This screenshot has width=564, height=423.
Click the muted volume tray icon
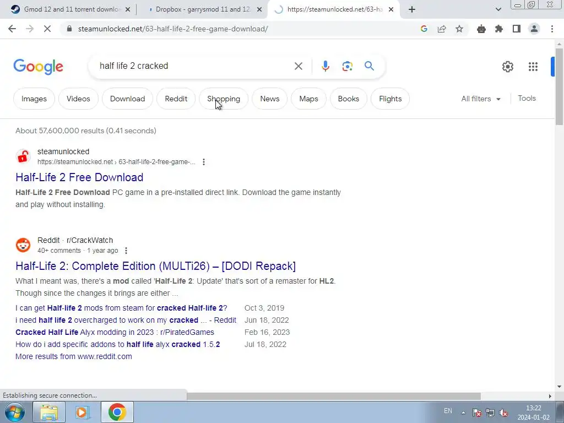point(503,413)
